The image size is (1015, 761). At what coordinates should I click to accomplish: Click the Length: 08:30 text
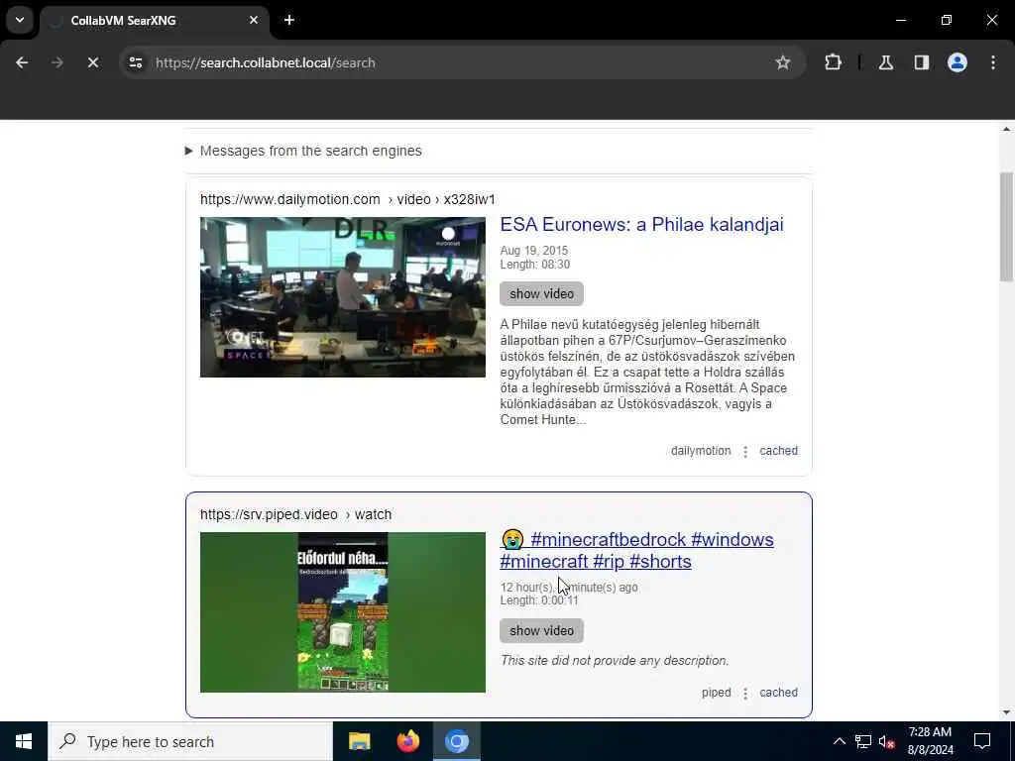coord(534,265)
